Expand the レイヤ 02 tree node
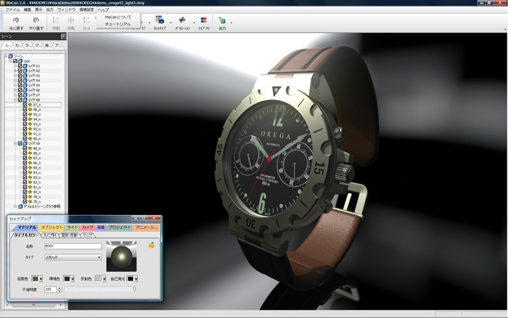This screenshot has height=318, width=508. coord(15,71)
